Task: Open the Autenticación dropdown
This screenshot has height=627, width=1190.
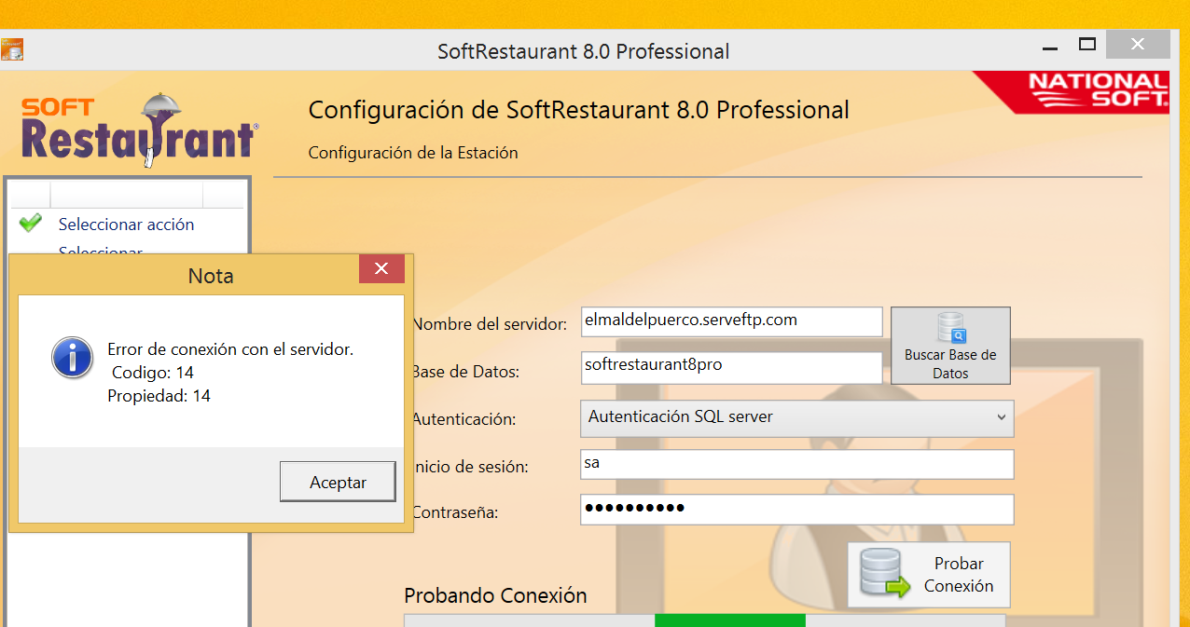Action: 796,417
